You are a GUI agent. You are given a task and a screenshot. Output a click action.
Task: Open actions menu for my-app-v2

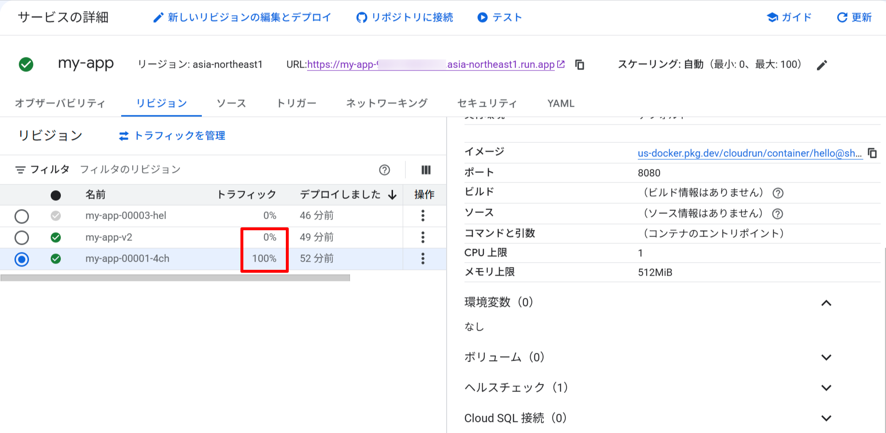[423, 237]
